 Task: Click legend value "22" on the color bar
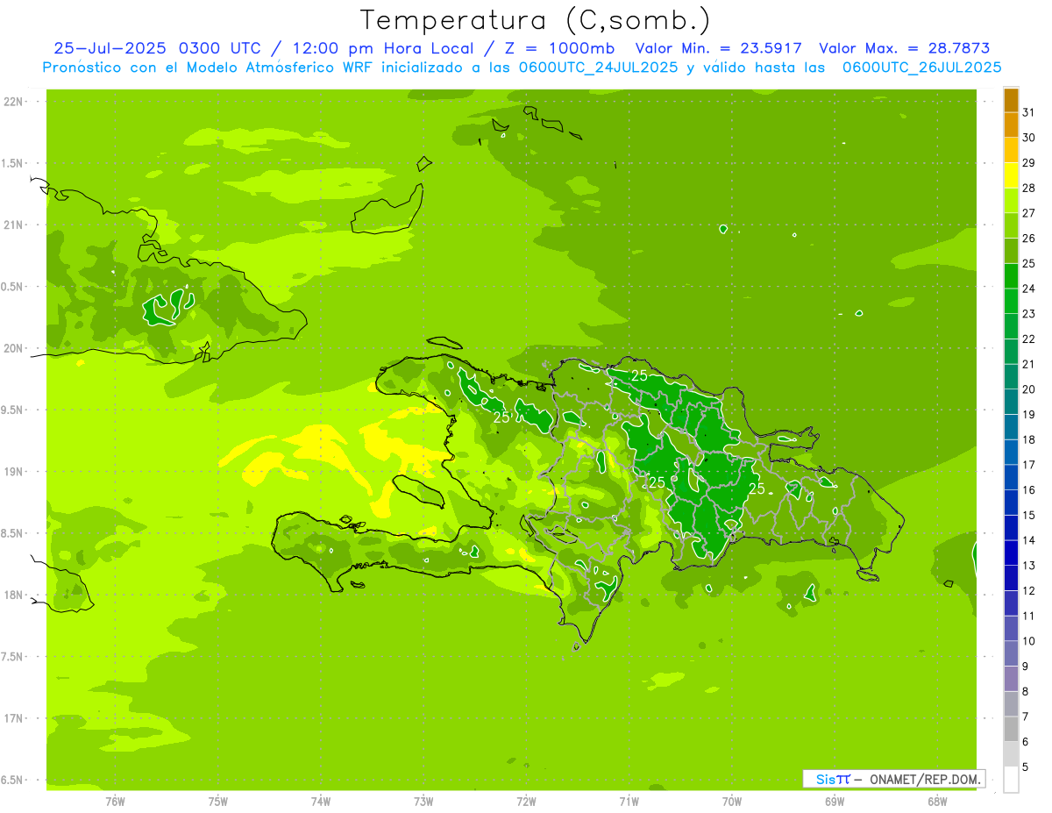[1029, 339]
